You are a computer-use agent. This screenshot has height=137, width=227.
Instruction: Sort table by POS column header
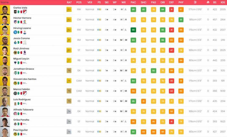point(79,2)
